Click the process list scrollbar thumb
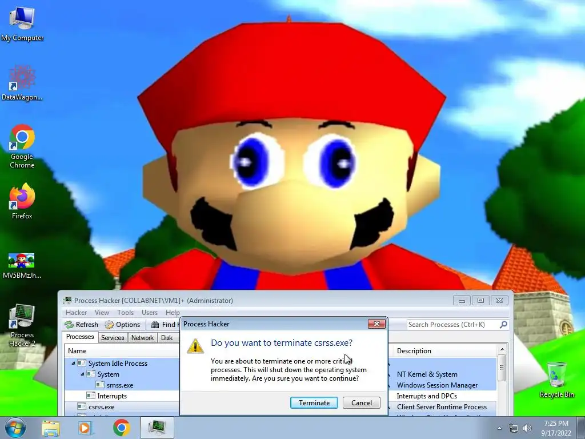Viewport: 585px width, 439px height. pos(502,368)
